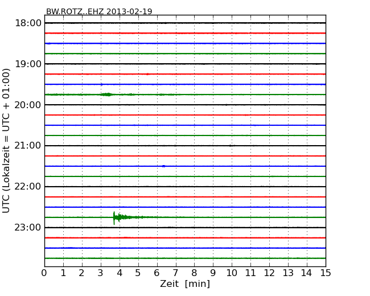Click x-axis tick label 2
The width and height of the screenshot is (370, 296).
tap(82, 273)
